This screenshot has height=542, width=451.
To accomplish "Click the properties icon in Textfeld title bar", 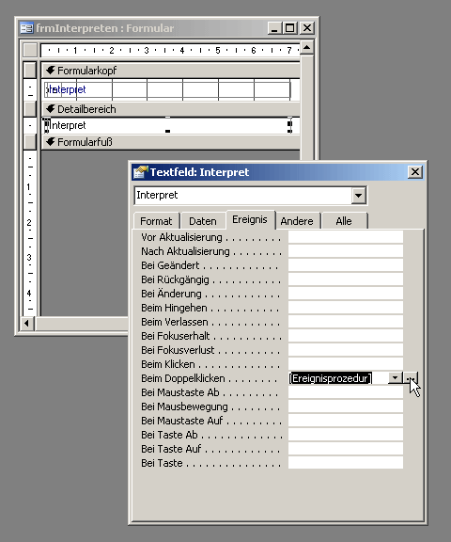I will click(140, 172).
